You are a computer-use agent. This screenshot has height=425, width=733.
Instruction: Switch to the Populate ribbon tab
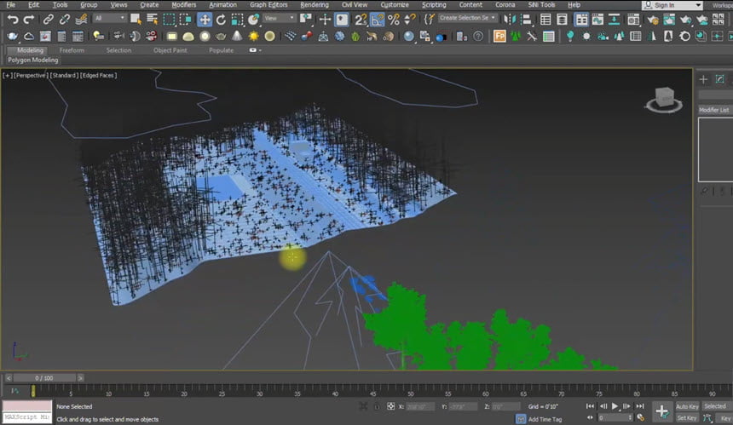pos(221,50)
